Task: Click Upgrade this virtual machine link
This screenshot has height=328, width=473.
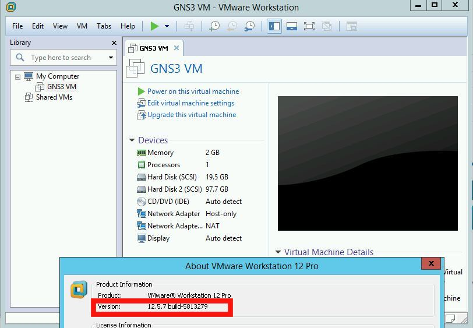Action: tap(192, 115)
